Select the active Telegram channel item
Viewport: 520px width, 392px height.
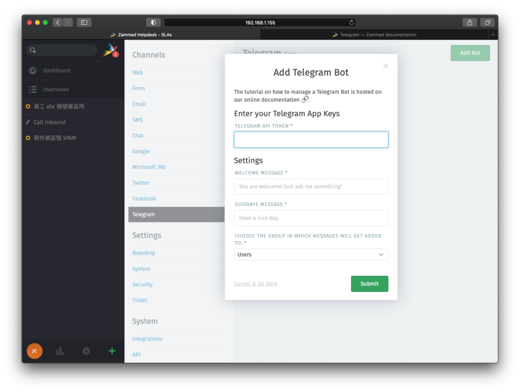click(176, 215)
